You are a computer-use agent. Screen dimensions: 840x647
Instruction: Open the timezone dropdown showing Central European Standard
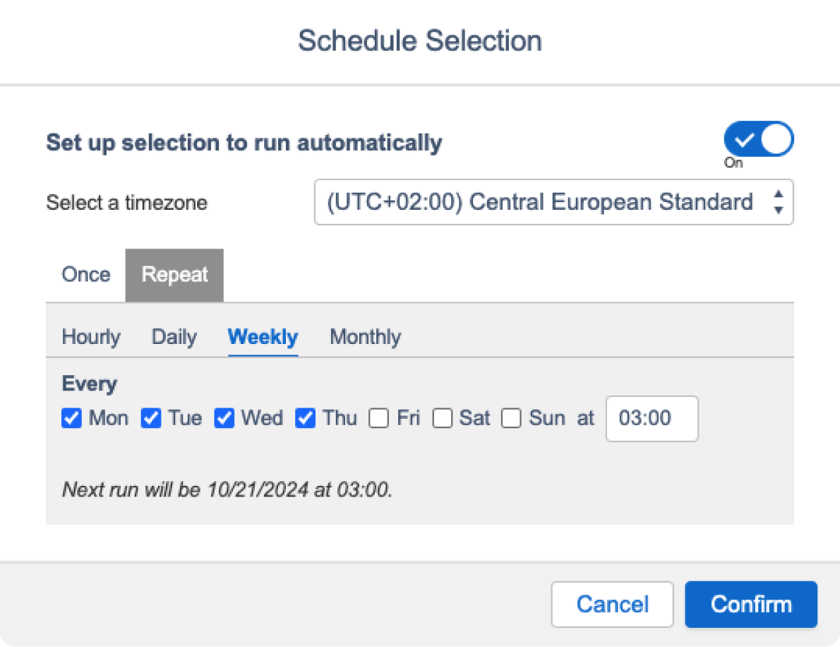(x=553, y=203)
